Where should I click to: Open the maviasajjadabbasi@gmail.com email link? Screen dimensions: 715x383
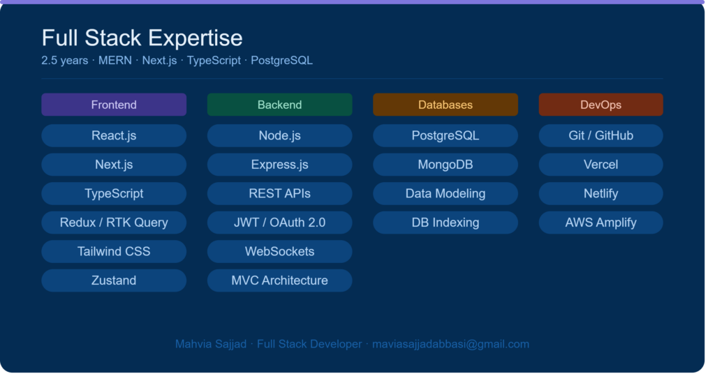(450, 345)
